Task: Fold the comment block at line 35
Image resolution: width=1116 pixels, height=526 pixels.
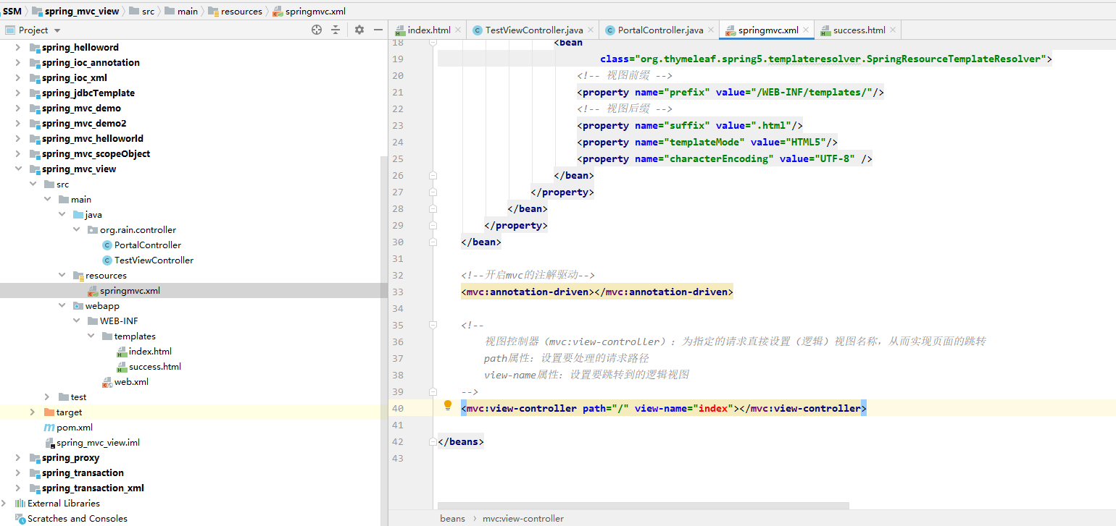Action: [x=433, y=325]
